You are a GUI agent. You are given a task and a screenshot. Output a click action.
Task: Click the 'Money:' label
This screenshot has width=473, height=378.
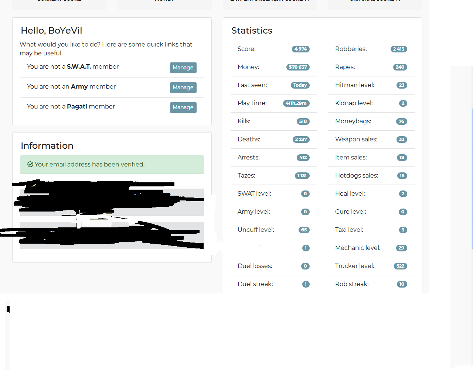point(248,67)
